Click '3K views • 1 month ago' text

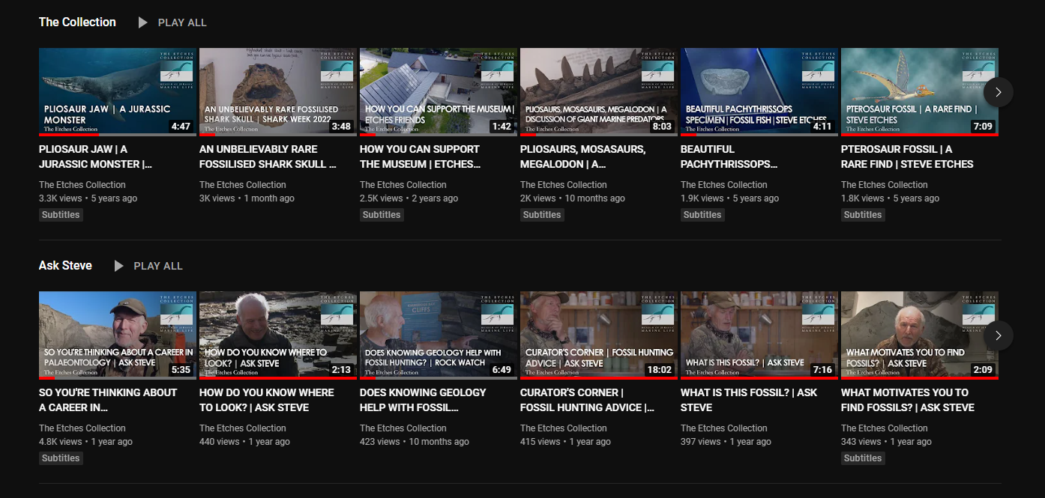pos(247,198)
